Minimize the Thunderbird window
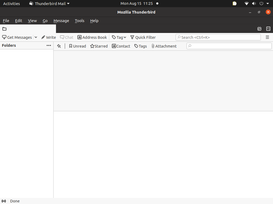273x204 pixels. [x=250, y=12]
